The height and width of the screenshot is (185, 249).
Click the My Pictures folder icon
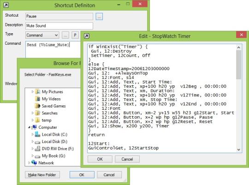point(38,92)
